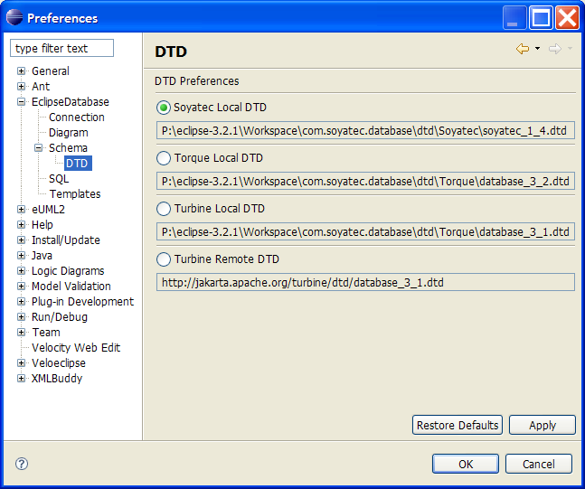This screenshot has width=585, height=489.
Task: Click the back navigation arrow icon
Action: click(x=523, y=49)
